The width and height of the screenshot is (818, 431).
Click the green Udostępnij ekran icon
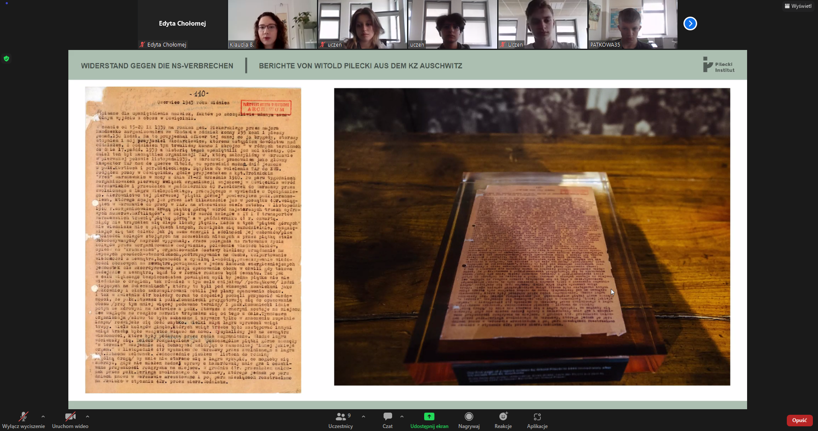[429, 416]
